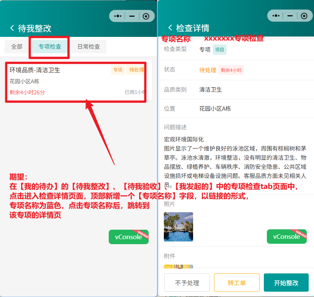
Task: Open vConsole on the 待我整改 page
Action: 128,237
